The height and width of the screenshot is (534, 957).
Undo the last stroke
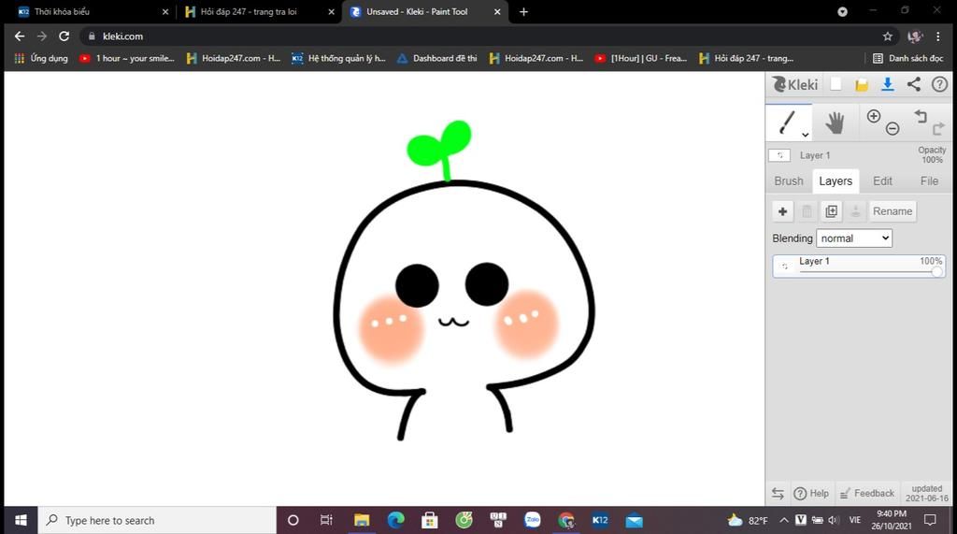(x=921, y=116)
